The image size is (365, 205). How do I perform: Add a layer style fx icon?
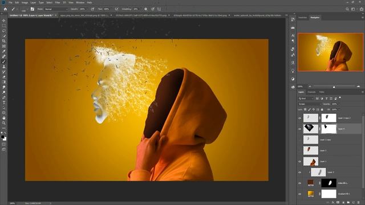click(333, 203)
